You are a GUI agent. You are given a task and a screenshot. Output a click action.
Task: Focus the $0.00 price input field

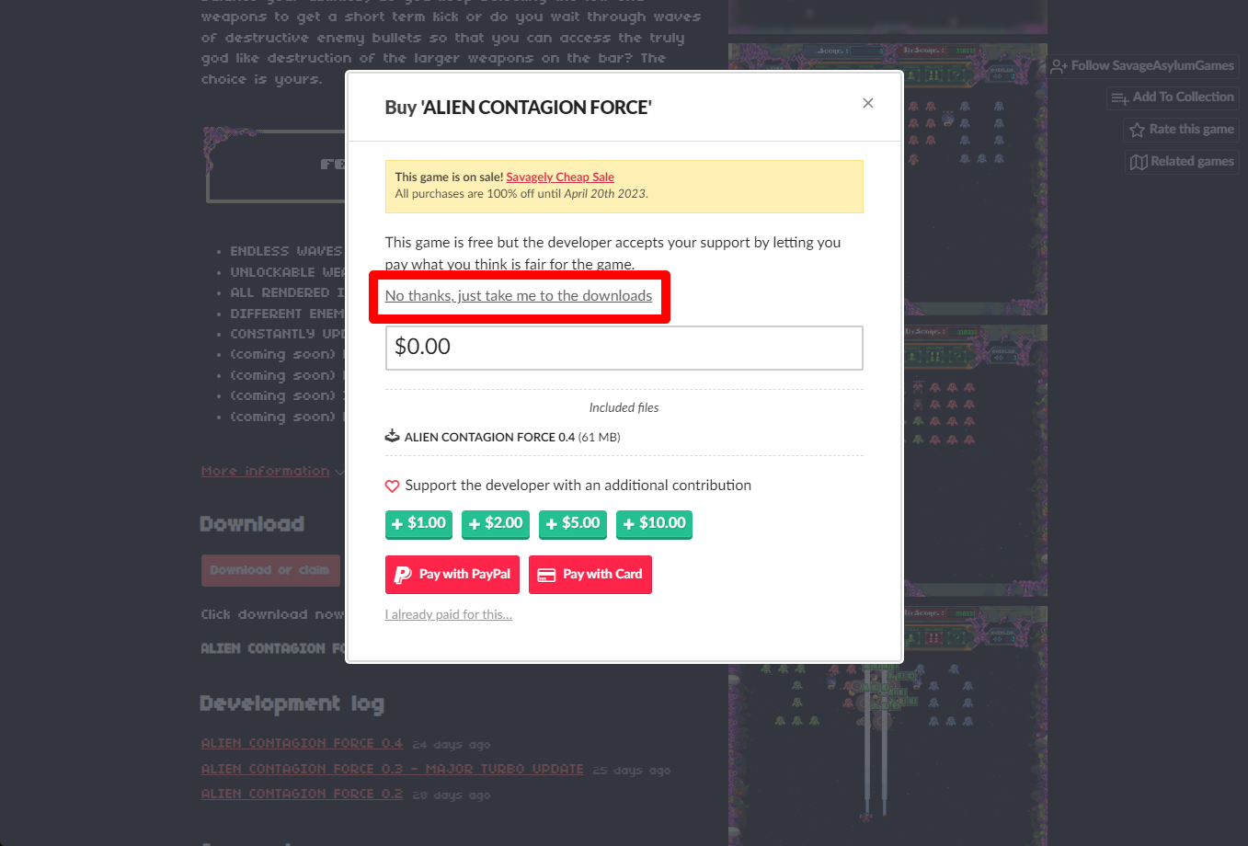(624, 348)
